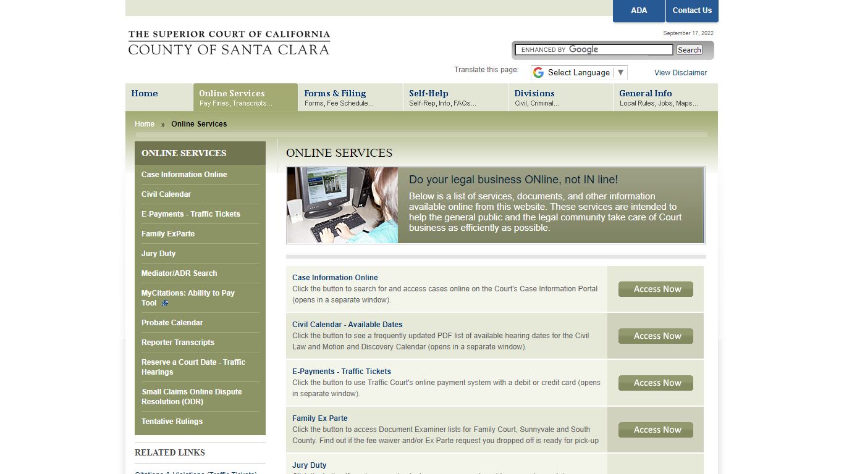Image resolution: width=844 pixels, height=474 pixels.
Task: Open MyCitations: Ability to Pay Tool
Action: point(188,298)
